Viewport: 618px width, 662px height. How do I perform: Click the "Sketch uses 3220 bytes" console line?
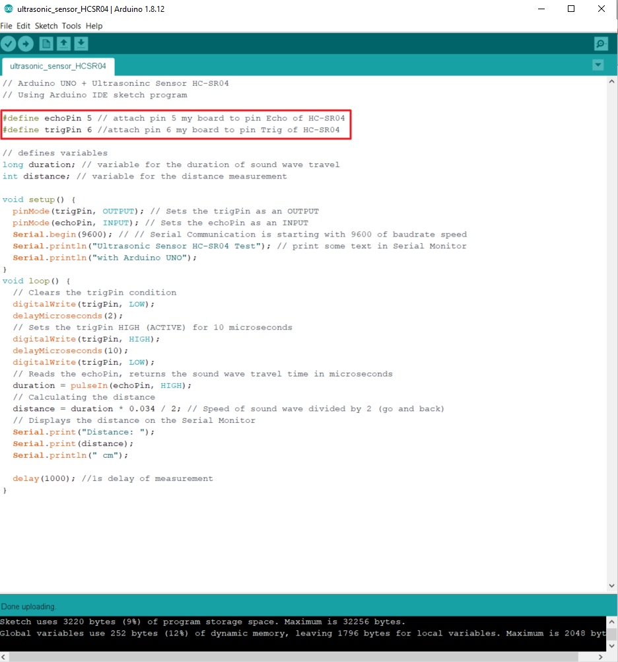[x=203, y=622]
